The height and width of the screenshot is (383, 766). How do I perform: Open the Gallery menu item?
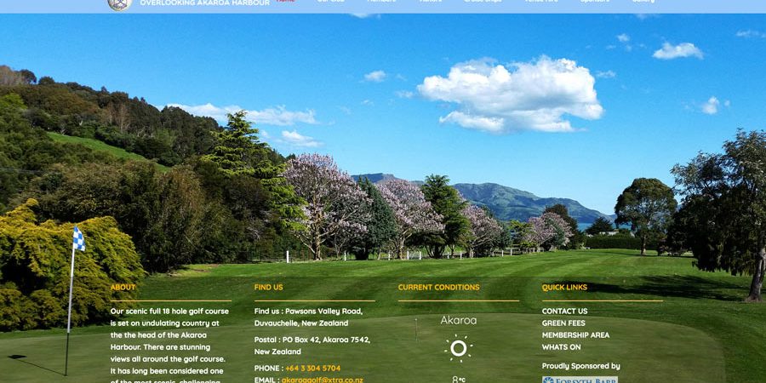pyautogui.click(x=643, y=2)
